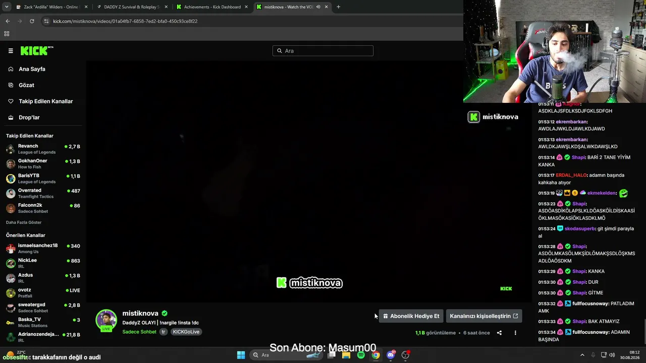
Task: Click Kanalınızı kişiselleştirin button
Action: (x=484, y=316)
